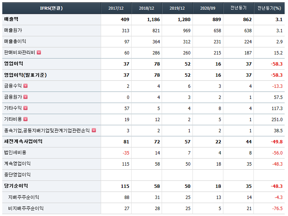Click the 매출액 2017/12 value 409
The image size is (288, 216).
125,20
